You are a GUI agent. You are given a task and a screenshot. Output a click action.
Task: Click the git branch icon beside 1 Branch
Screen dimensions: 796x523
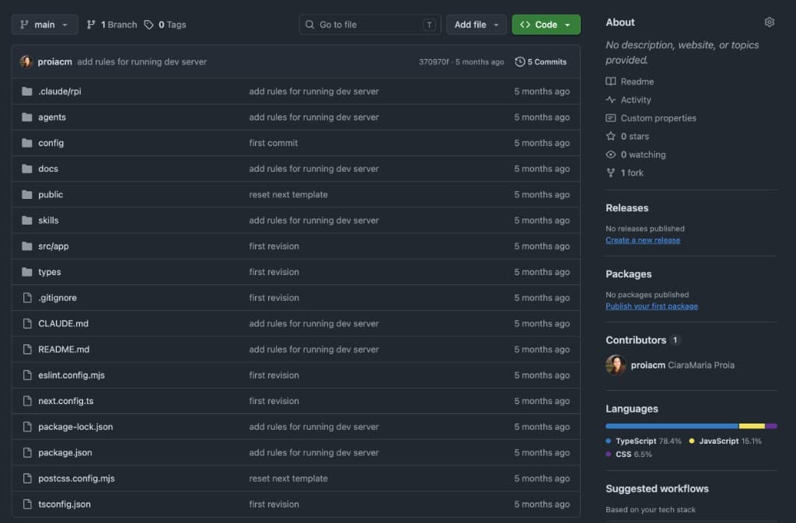pos(91,24)
